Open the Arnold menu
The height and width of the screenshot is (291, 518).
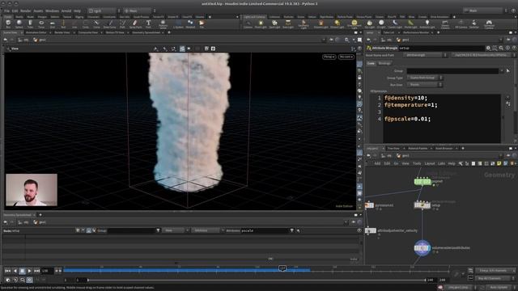coord(66,11)
